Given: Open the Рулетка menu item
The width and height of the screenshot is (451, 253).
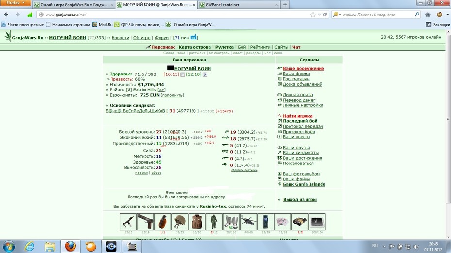Looking at the screenshot, I should [x=225, y=47].
